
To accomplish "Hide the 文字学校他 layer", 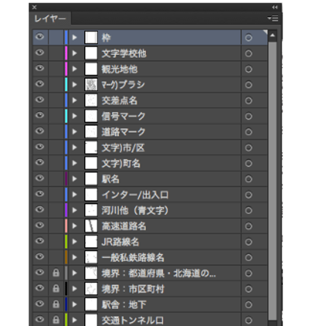I will click(40, 52).
